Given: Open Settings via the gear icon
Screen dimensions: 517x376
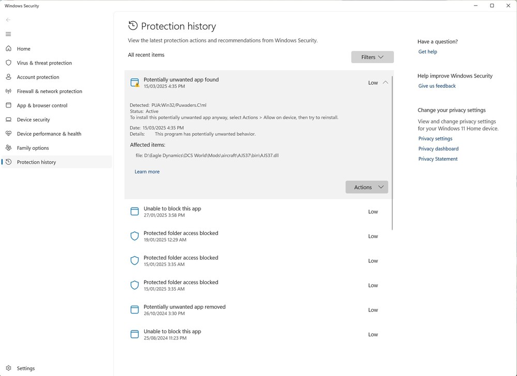Looking at the screenshot, I should (x=8, y=368).
